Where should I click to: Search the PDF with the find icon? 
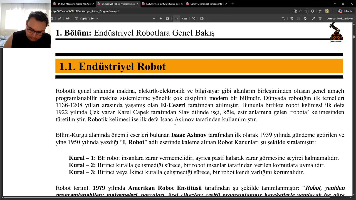(x=283, y=19)
